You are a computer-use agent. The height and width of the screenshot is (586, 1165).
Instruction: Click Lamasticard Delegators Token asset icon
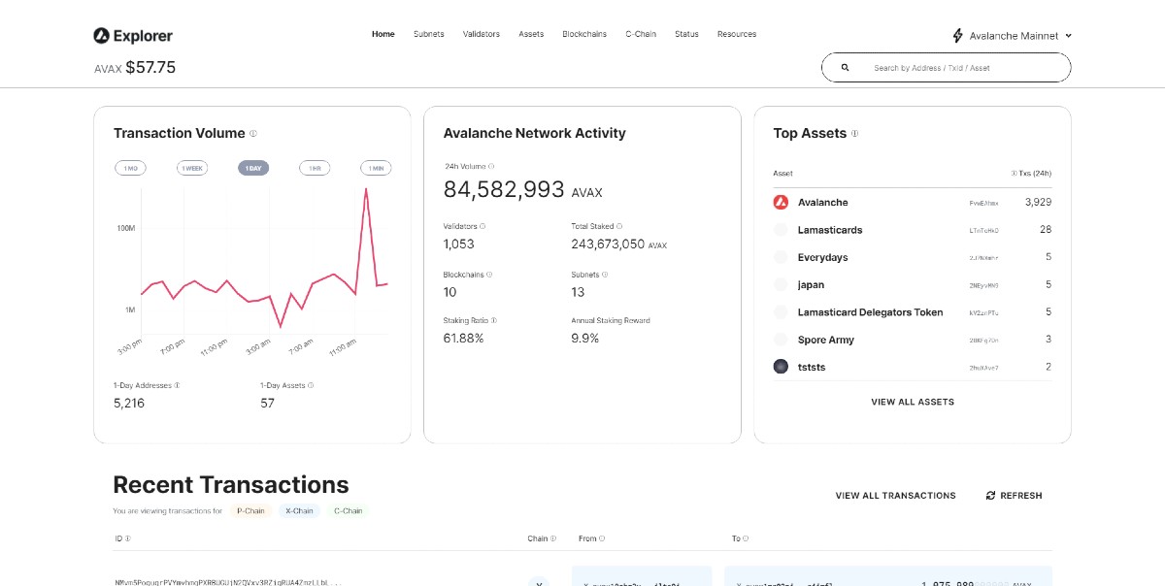(781, 312)
